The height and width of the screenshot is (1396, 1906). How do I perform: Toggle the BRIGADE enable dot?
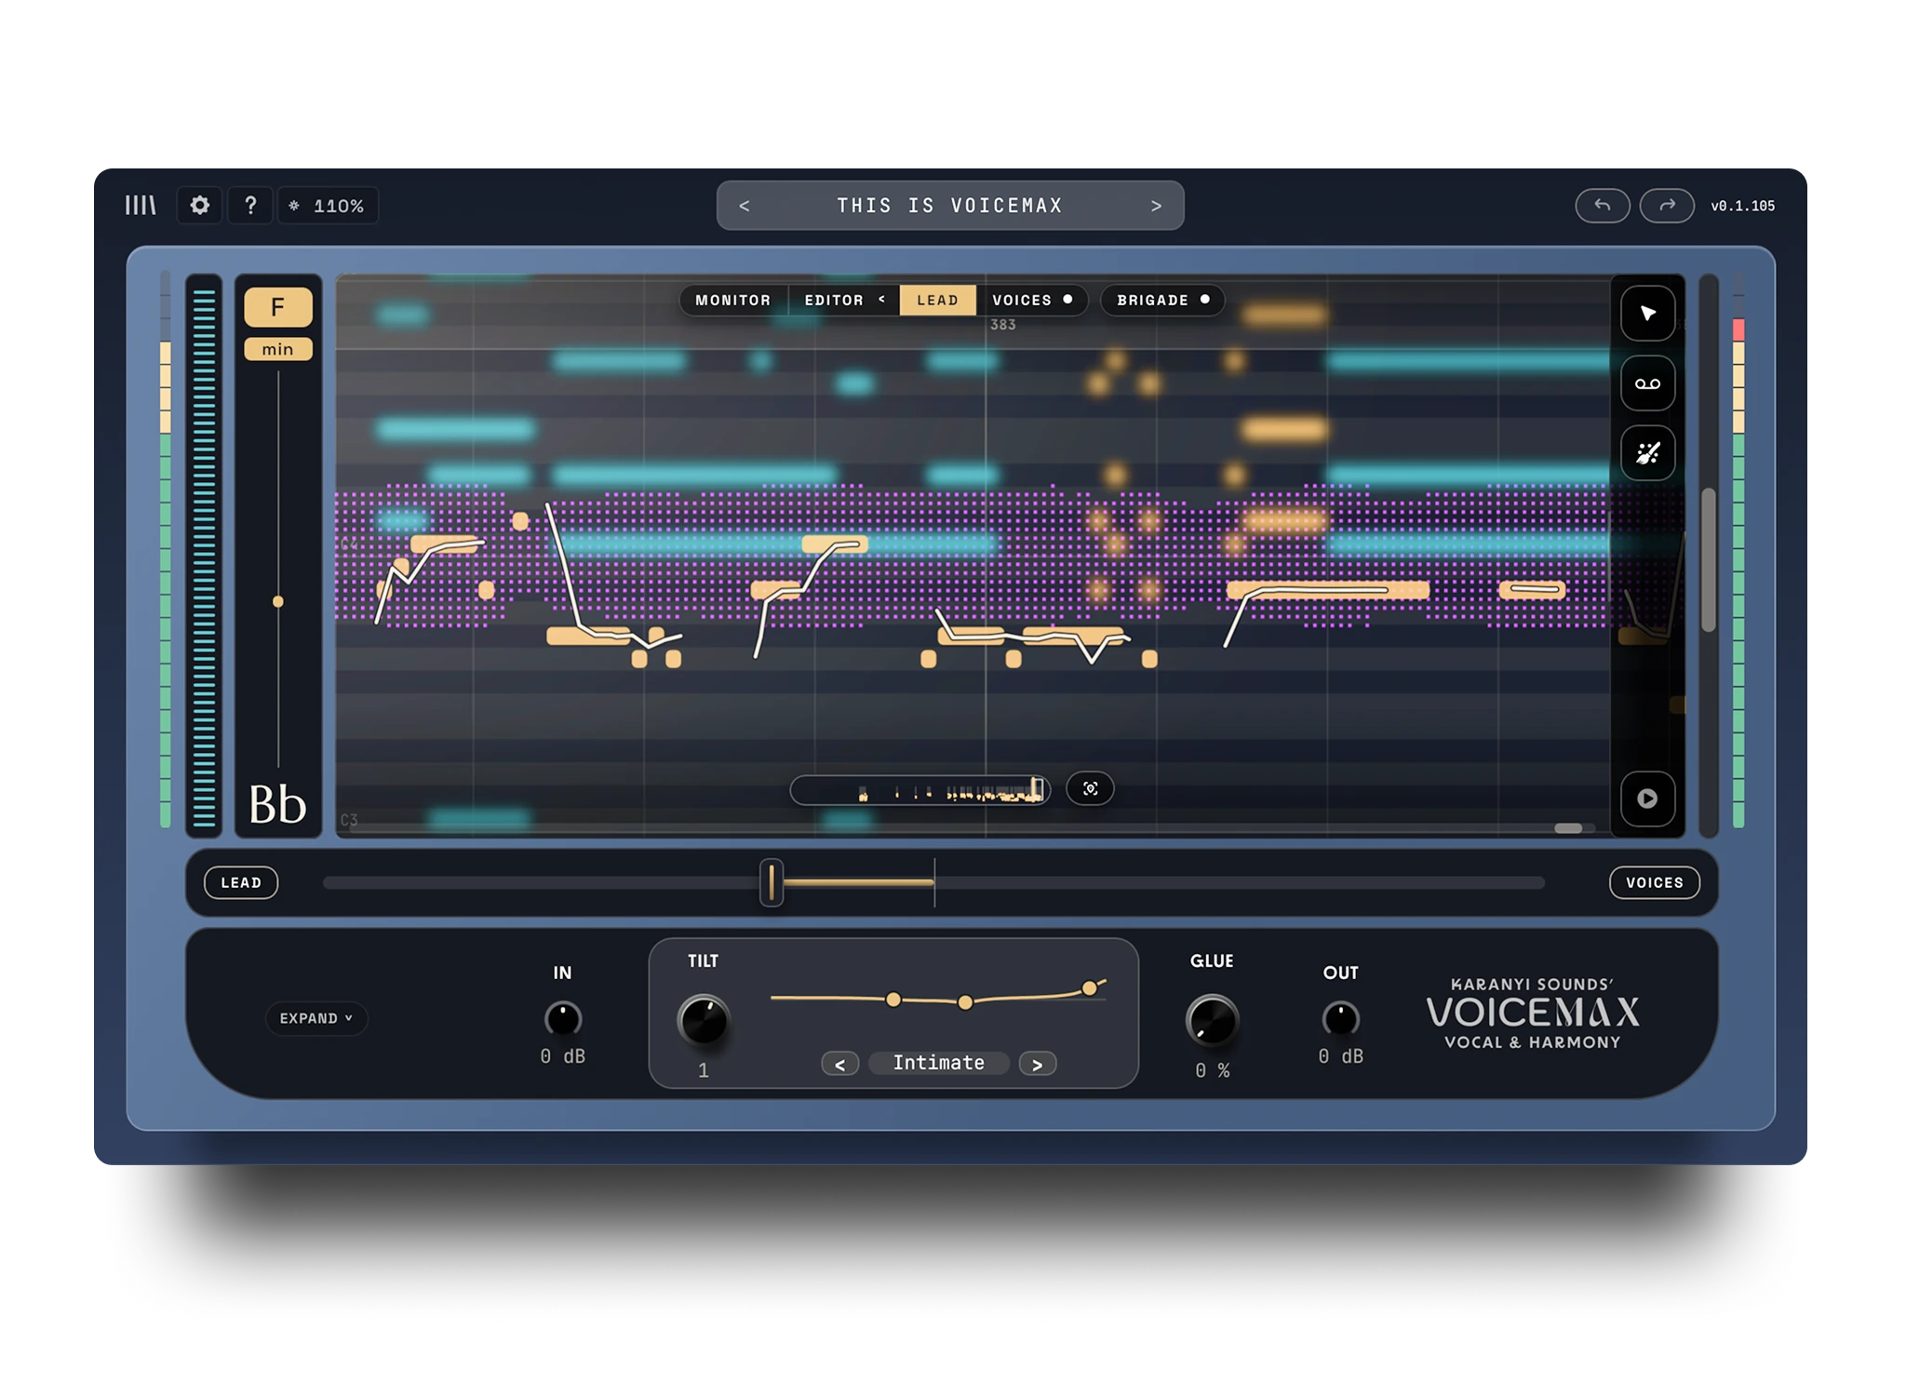point(1205,300)
